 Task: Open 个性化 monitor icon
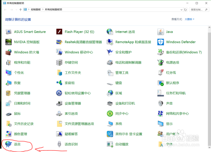(x=8, y=73)
